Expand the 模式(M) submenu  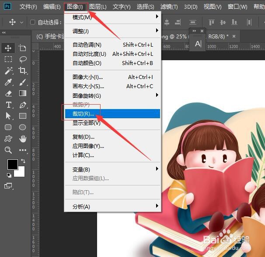pos(112,17)
